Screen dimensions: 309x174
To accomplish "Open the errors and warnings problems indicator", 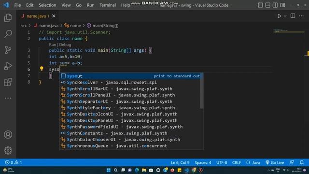I will (x=14, y=162).
